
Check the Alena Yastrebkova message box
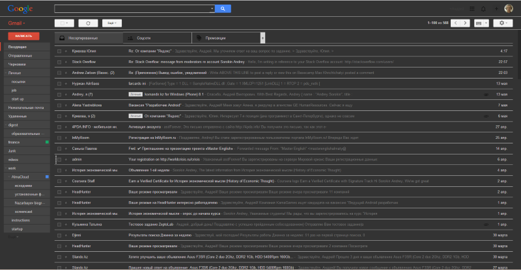(x=59, y=105)
